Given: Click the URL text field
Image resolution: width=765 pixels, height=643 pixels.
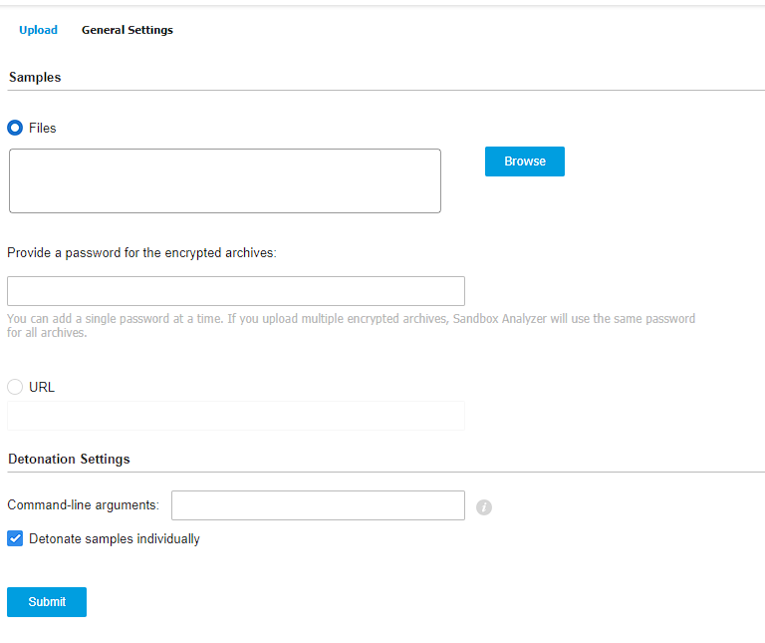Looking at the screenshot, I should [236, 416].
